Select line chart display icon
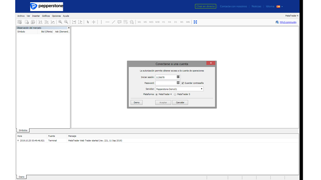The image size is (321, 180). [53, 22]
